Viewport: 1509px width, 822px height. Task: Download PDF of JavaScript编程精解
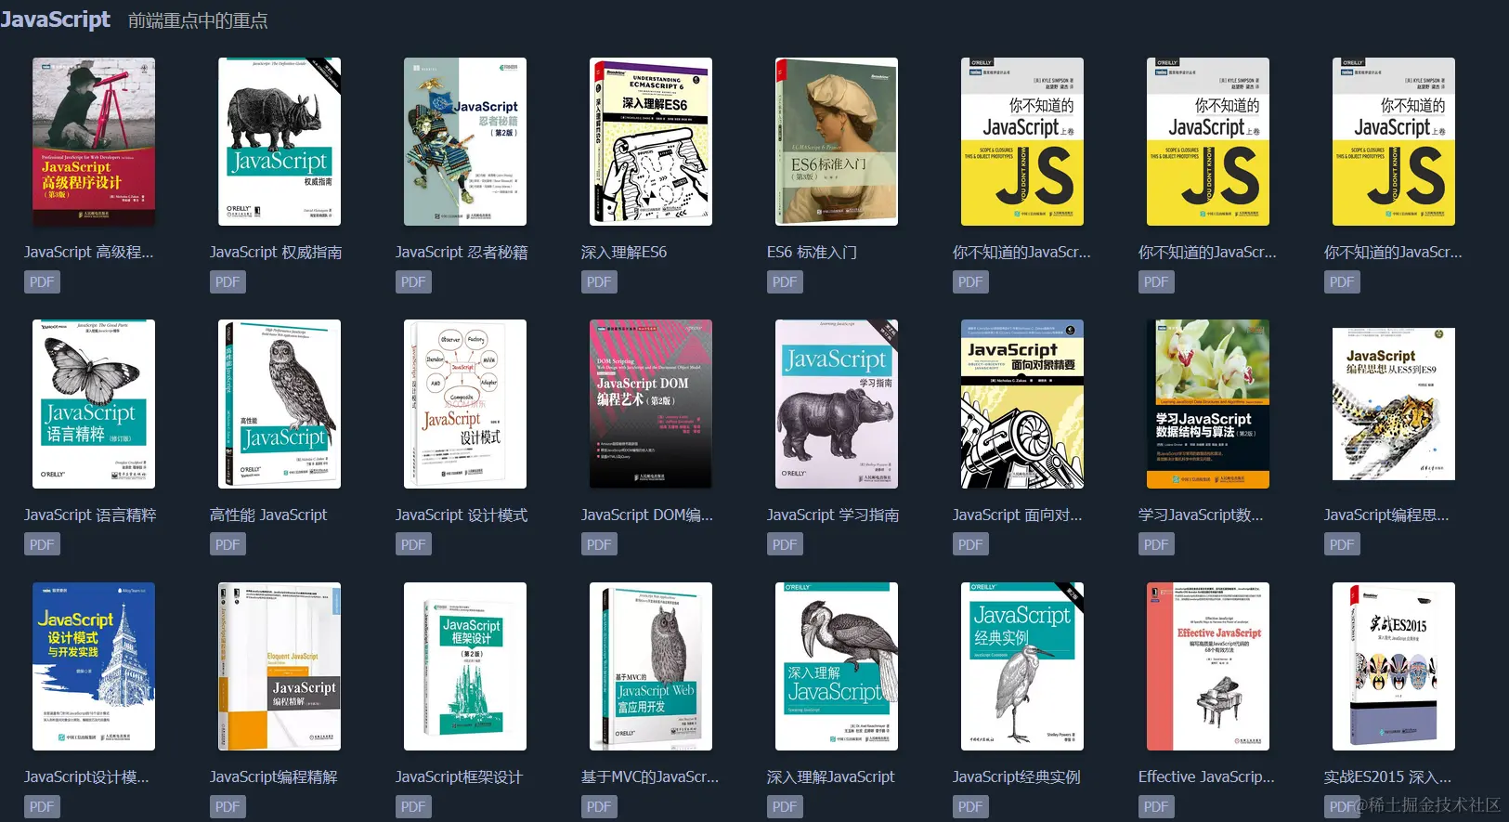[228, 806]
